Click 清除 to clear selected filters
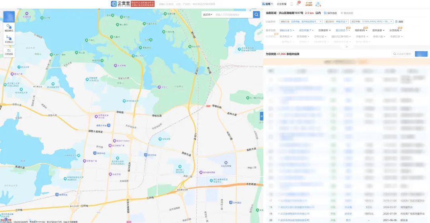The height and width of the screenshot is (223, 430). [x=399, y=22]
